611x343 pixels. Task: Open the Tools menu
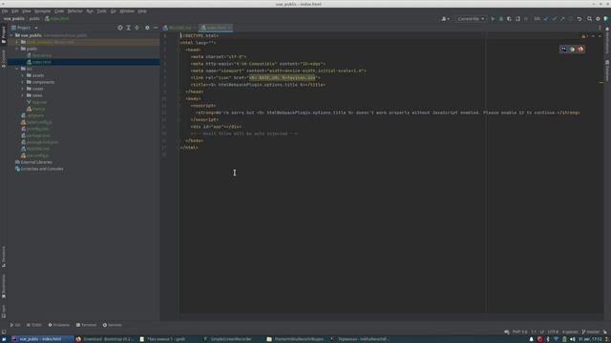[x=101, y=11]
